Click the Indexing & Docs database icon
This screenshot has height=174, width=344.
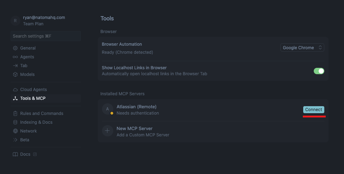[15, 122]
